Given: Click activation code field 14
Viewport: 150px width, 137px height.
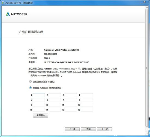Looking at the screenshot, I should [55, 110].
